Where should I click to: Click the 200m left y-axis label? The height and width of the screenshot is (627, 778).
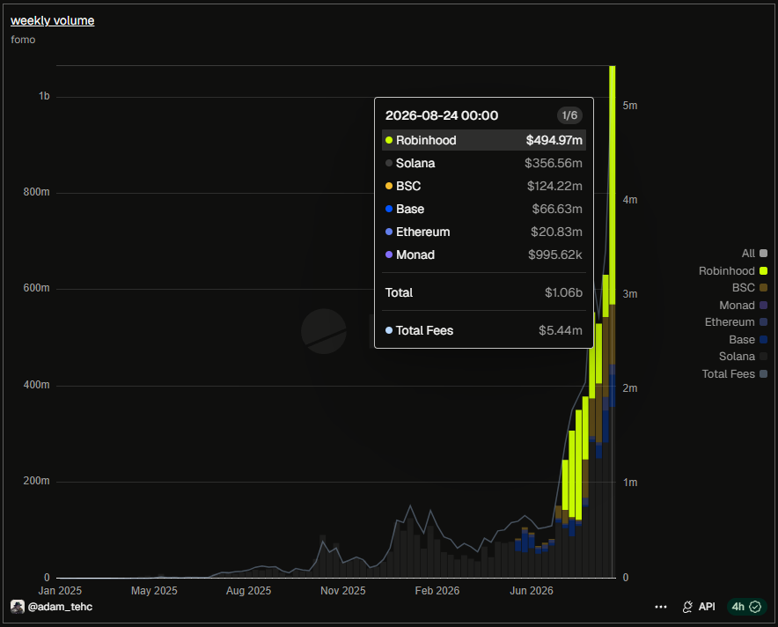(36, 481)
